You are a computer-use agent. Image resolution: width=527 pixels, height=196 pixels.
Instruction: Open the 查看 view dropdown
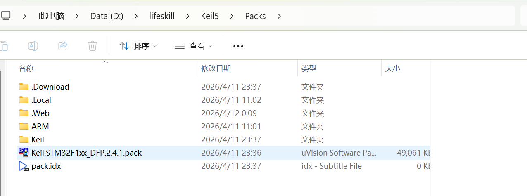click(193, 46)
